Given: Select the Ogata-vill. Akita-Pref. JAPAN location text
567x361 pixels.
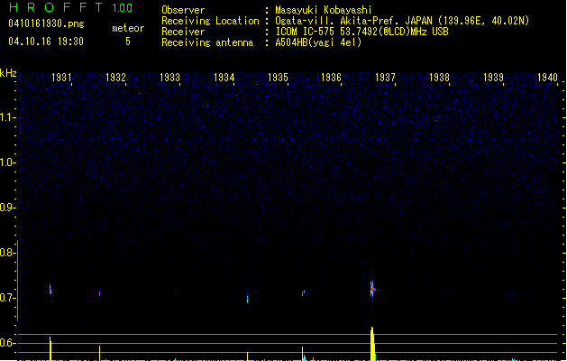Looking at the screenshot, I should click(402, 21).
